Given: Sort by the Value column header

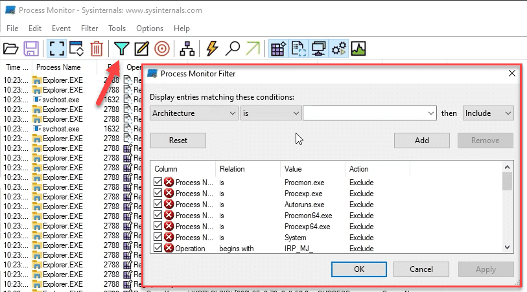Looking at the screenshot, I should coord(312,169).
